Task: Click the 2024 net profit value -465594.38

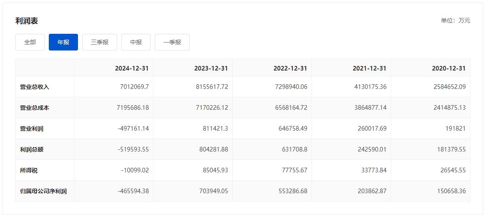Action: click(x=133, y=191)
